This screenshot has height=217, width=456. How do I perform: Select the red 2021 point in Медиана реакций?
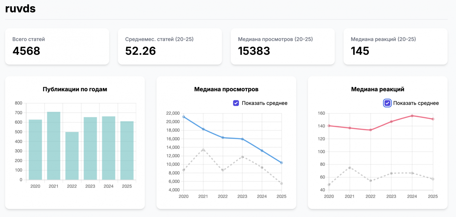(350, 128)
